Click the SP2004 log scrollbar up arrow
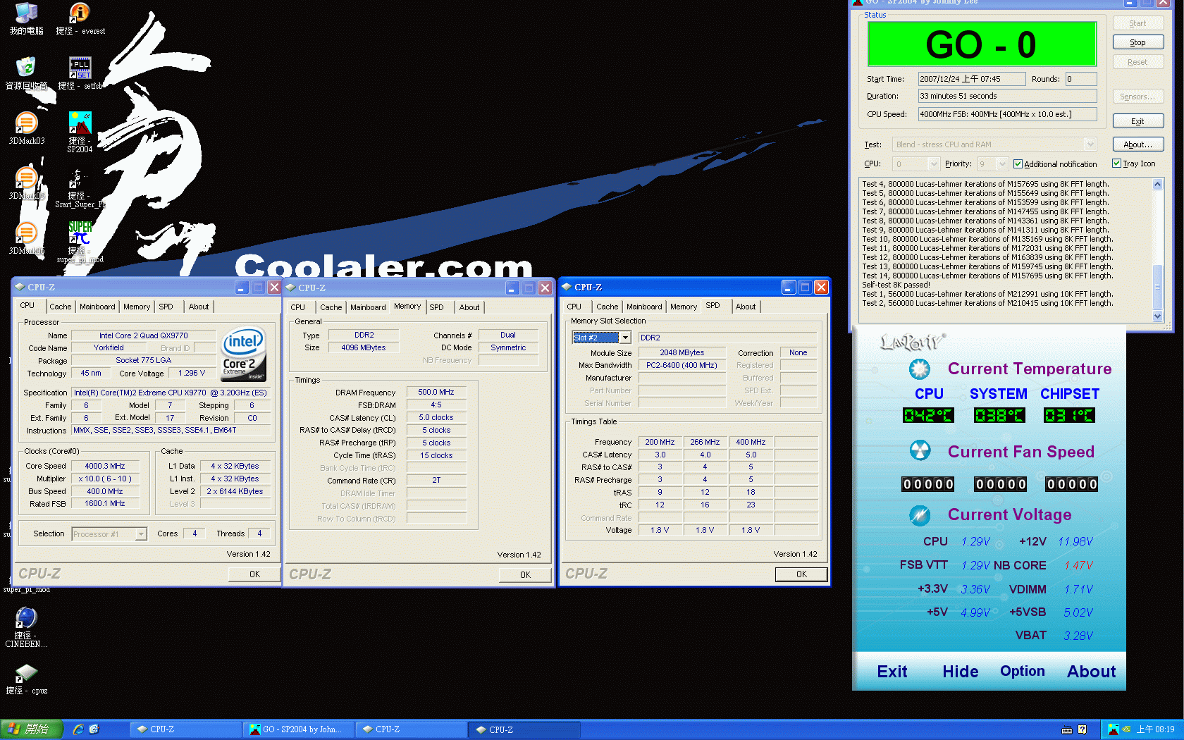Image resolution: width=1184 pixels, height=740 pixels. [1157, 184]
